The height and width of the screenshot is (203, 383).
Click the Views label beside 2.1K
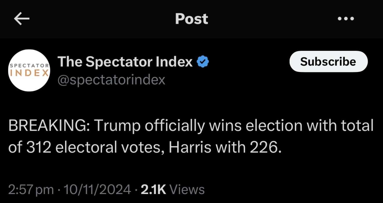pyautogui.click(x=187, y=190)
